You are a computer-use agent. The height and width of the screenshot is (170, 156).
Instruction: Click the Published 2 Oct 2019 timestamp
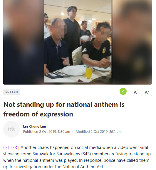pos(46,132)
